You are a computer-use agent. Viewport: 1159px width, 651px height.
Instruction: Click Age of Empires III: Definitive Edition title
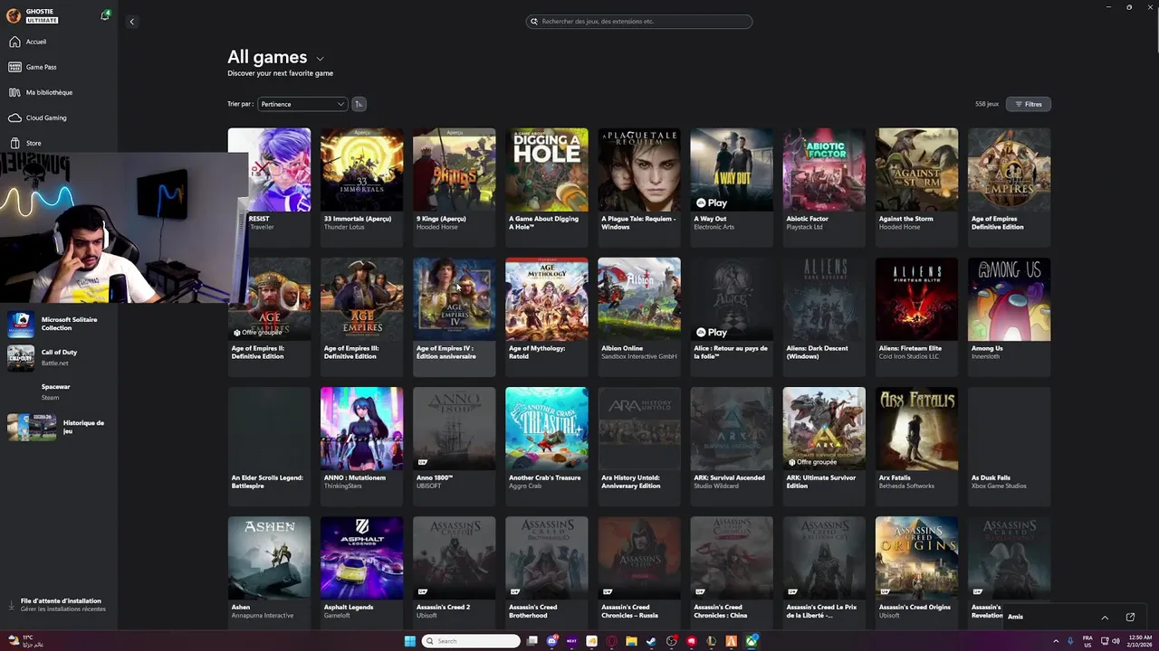coord(351,353)
